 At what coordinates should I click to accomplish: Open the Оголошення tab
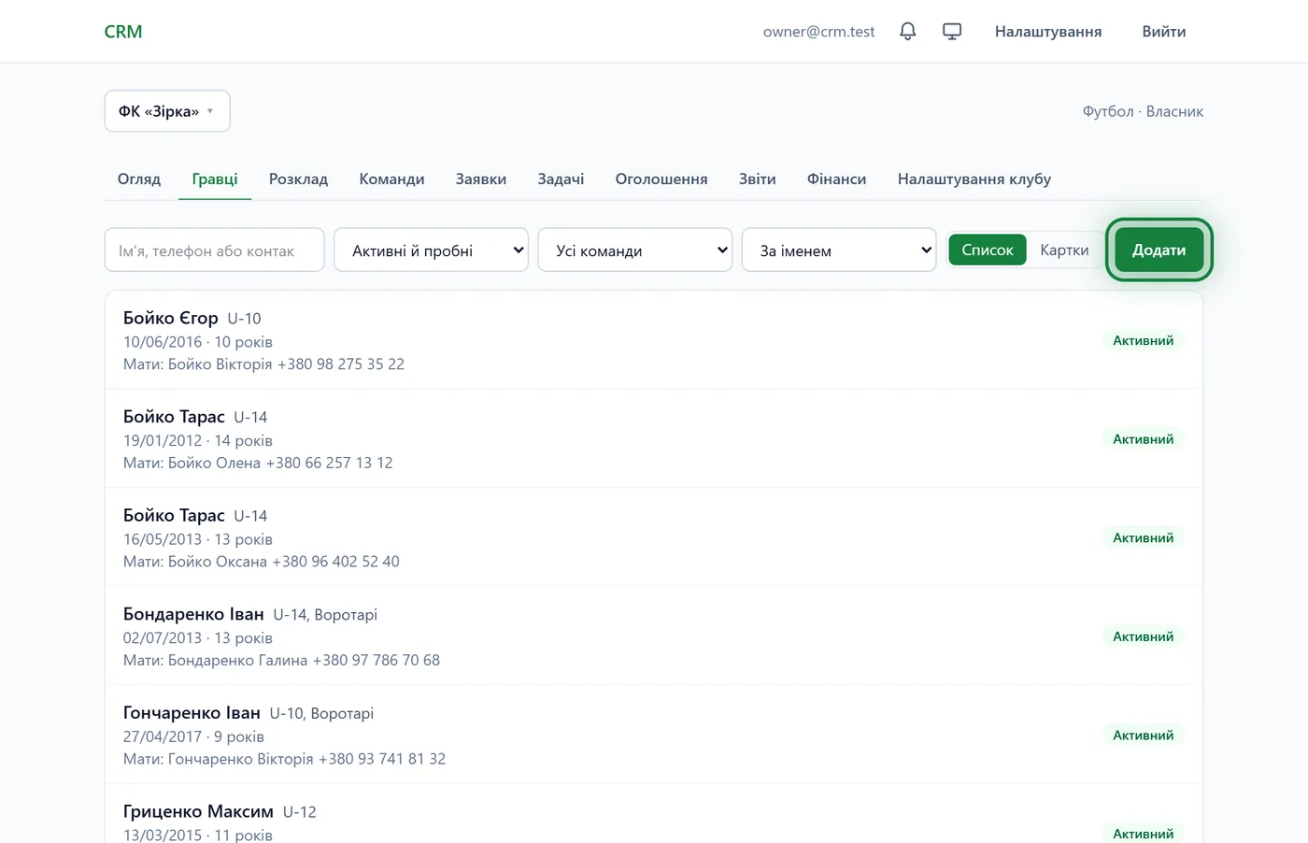[661, 179]
